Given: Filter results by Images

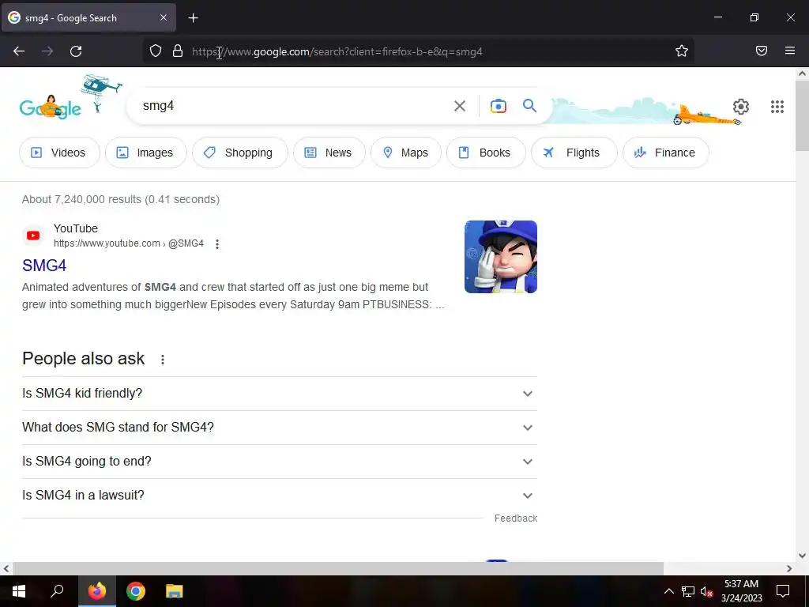Looking at the screenshot, I should pos(146,153).
